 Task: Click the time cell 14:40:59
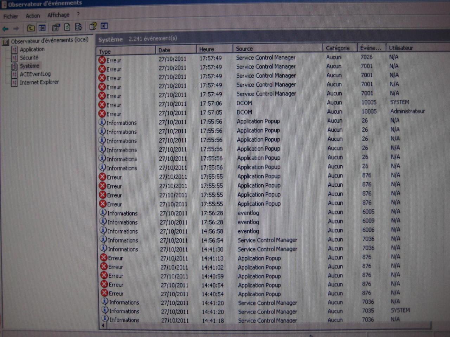point(213,277)
